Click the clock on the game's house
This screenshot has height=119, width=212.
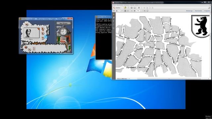(x=63, y=32)
